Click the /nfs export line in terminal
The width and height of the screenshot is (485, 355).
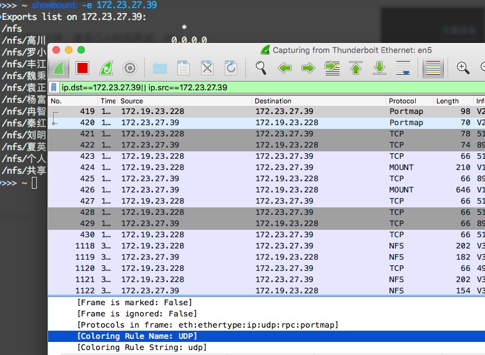point(12,29)
